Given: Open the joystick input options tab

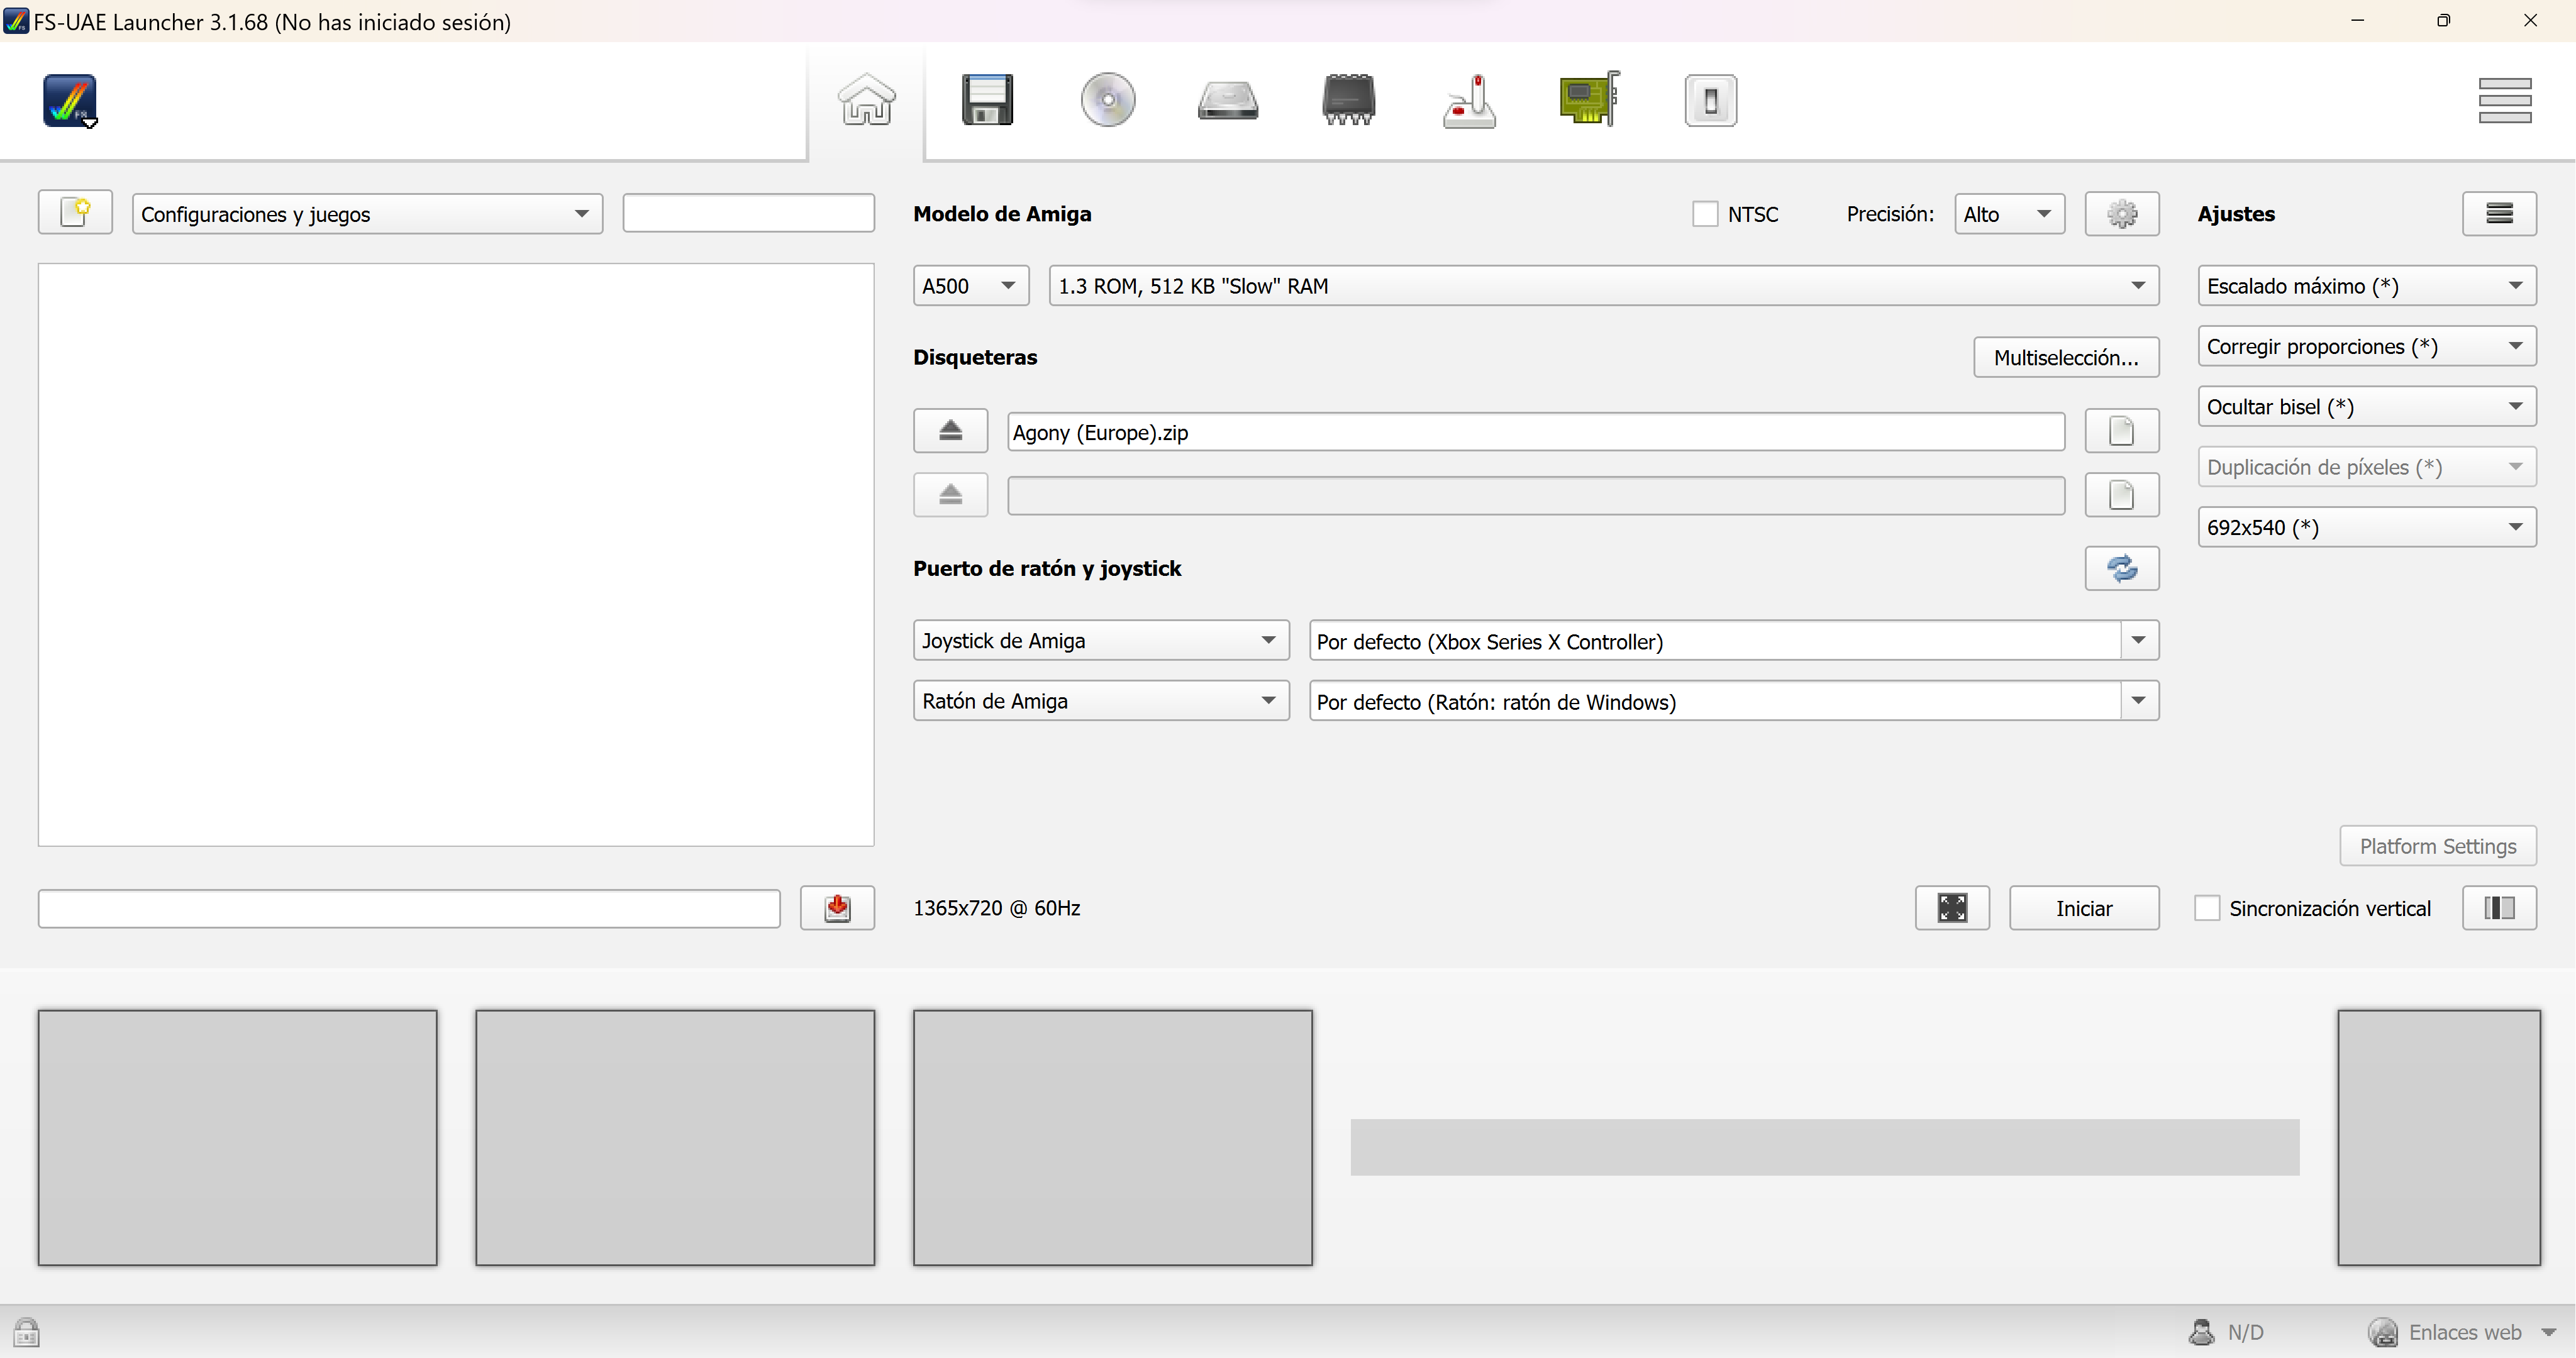Looking at the screenshot, I should pos(1469,100).
